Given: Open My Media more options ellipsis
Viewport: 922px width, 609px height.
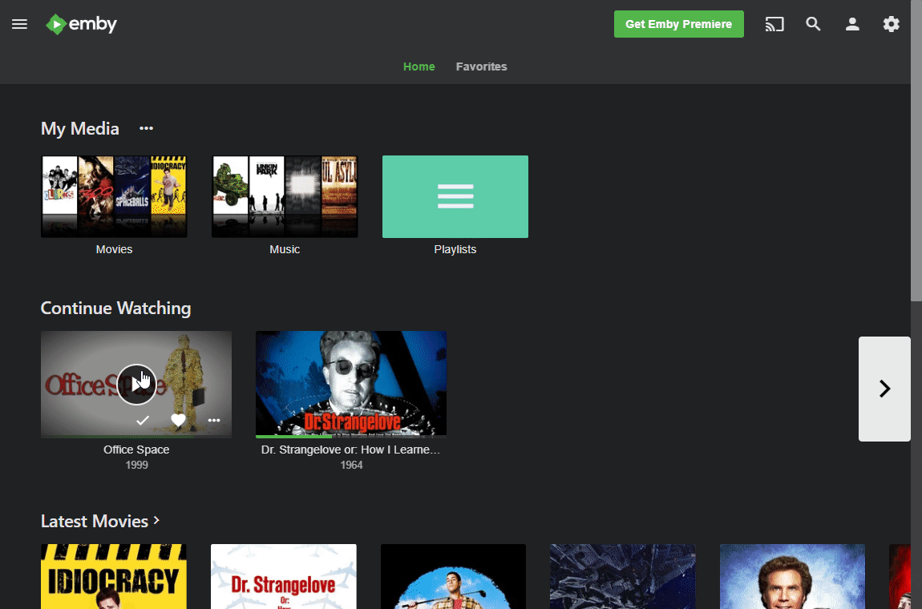Looking at the screenshot, I should click(146, 128).
